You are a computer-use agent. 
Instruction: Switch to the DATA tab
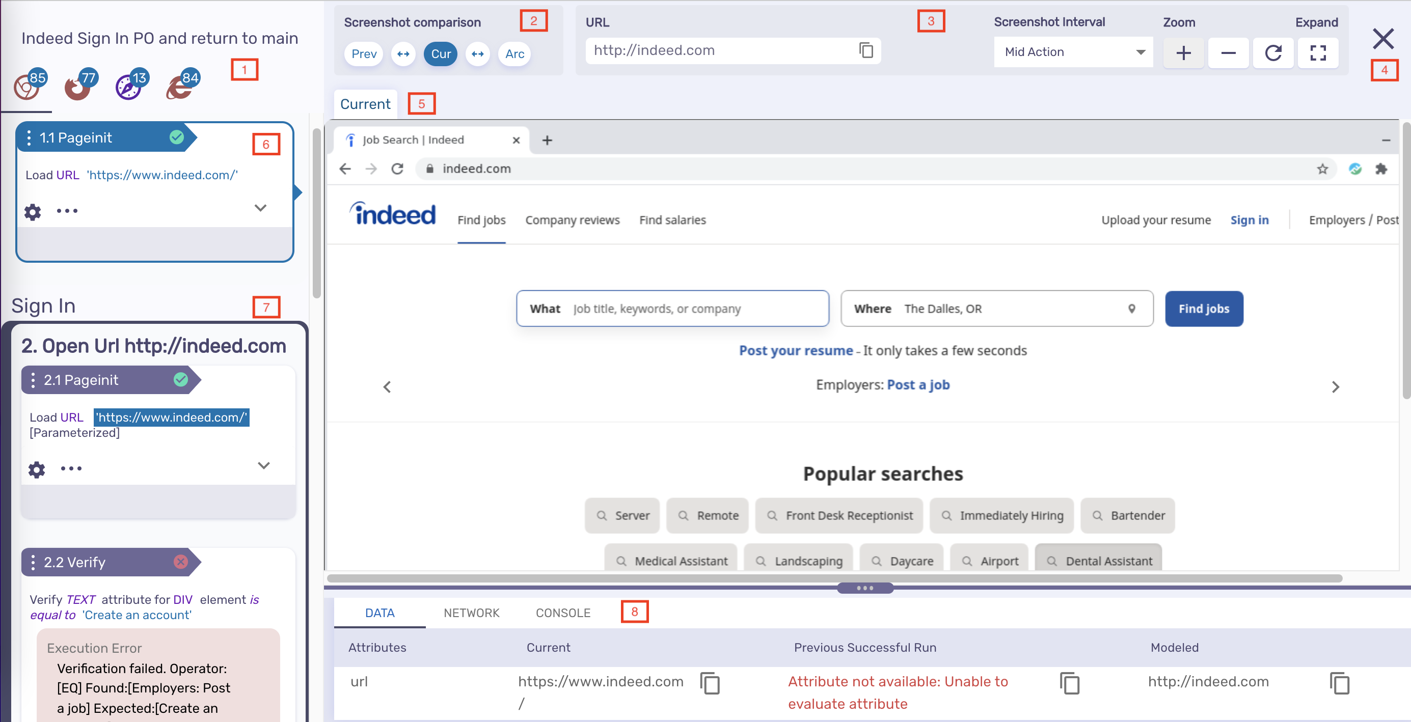tap(379, 613)
